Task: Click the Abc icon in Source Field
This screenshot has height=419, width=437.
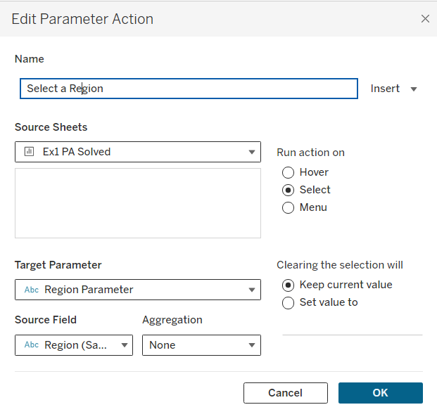Action: (x=32, y=345)
